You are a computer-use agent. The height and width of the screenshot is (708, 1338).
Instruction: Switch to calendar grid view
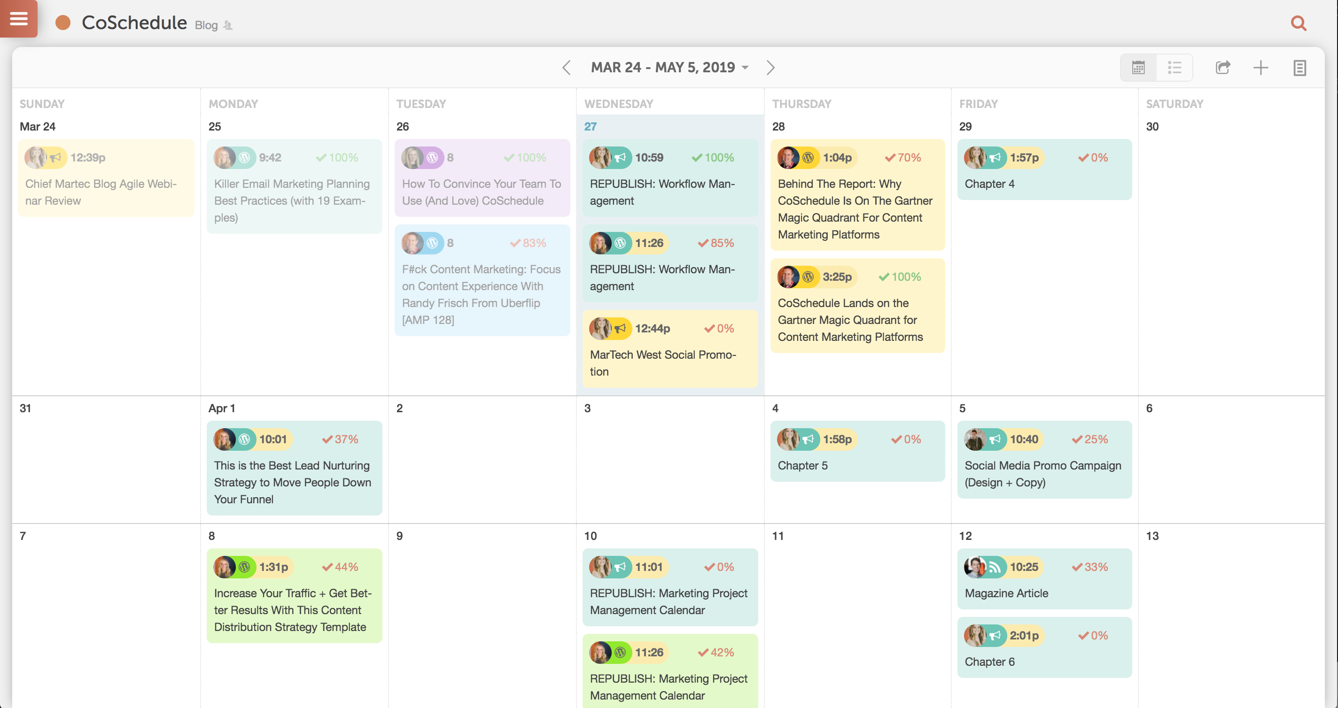(x=1138, y=68)
